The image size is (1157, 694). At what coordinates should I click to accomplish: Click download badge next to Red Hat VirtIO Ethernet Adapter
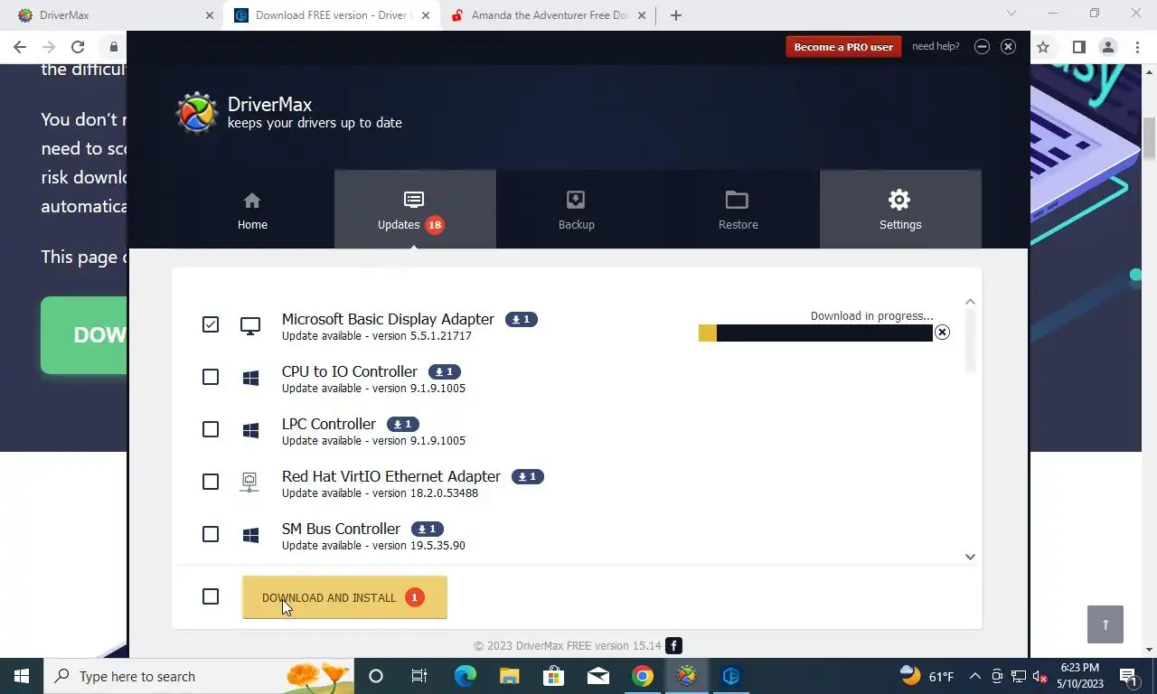(528, 476)
